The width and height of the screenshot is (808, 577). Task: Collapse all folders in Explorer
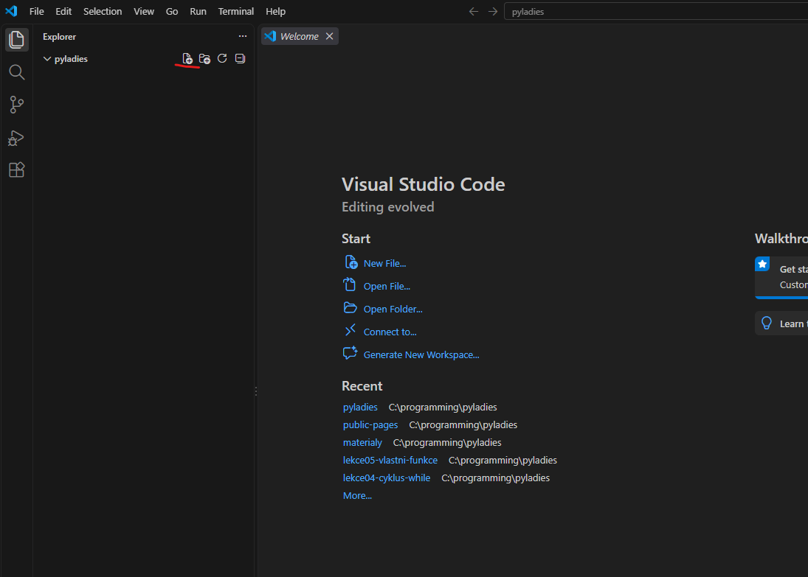[240, 58]
